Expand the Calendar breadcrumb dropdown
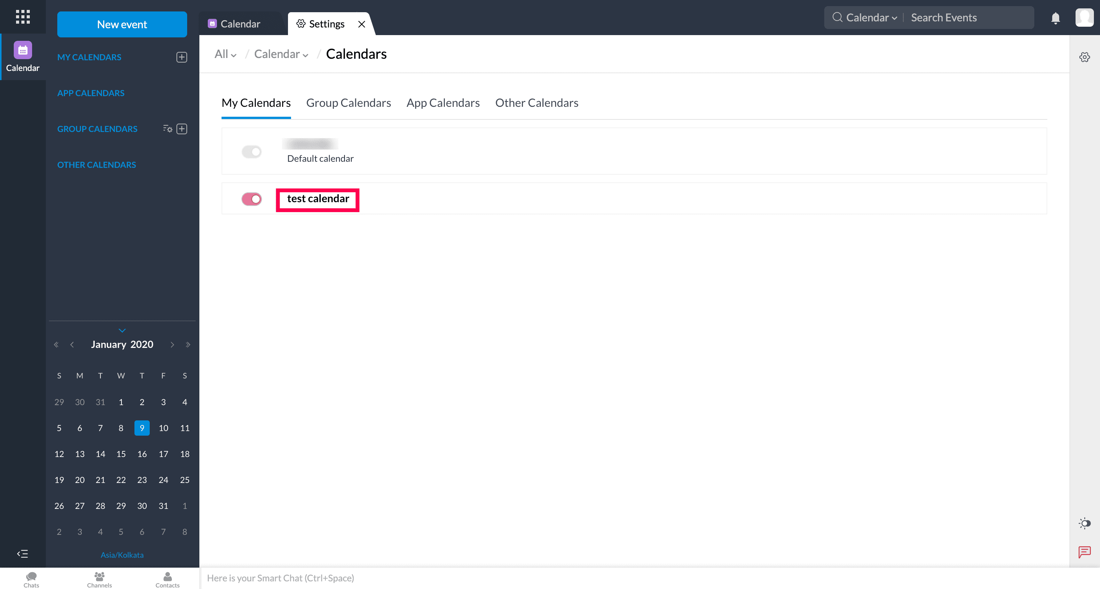 pos(281,54)
